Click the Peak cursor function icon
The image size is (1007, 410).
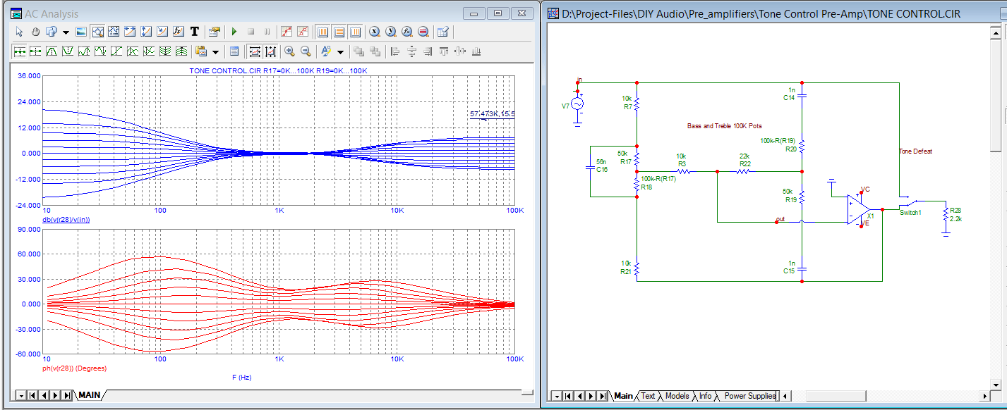click(52, 51)
